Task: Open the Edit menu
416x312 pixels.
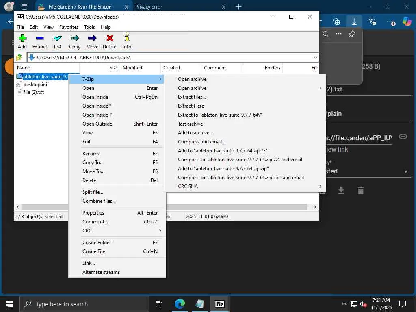Action: click(33, 27)
